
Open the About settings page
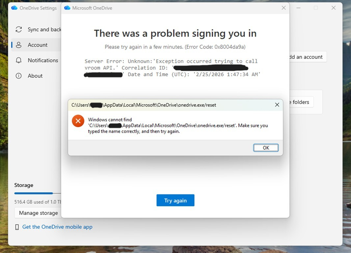click(x=35, y=76)
